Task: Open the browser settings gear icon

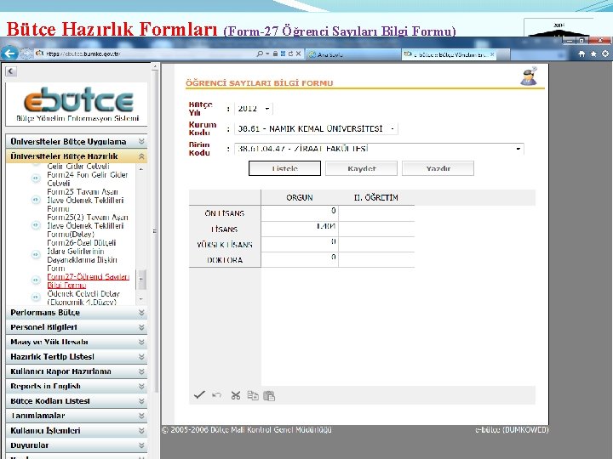Action: (x=605, y=54)
